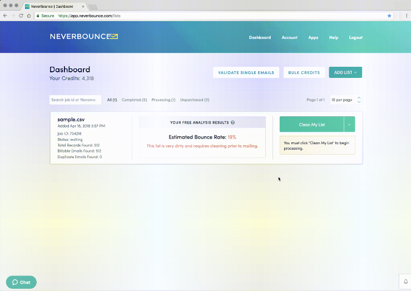Open a new browser tab
Image resolution: width=411 pixels, height=291 pixels.
(x=92, y=7)
